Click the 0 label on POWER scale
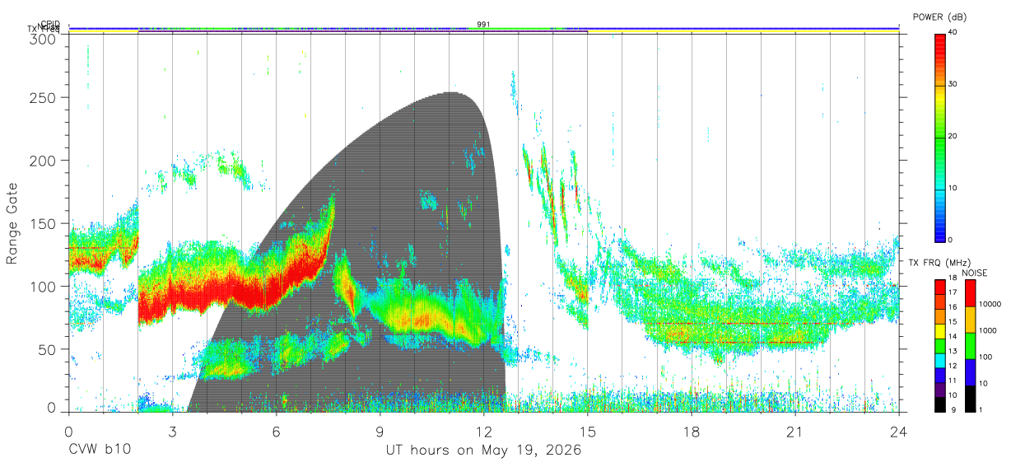The height and width of the screenshot is (467, 1011). (950, 240)
